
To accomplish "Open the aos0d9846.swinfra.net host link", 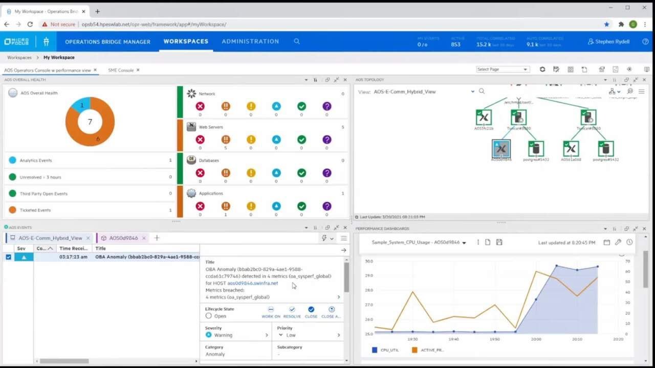I will click(253, 283).
